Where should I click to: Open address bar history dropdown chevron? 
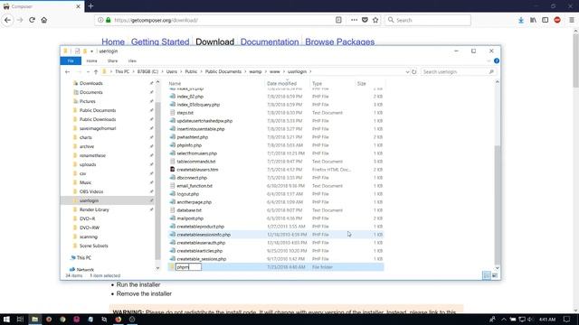[x=407, y=72]
